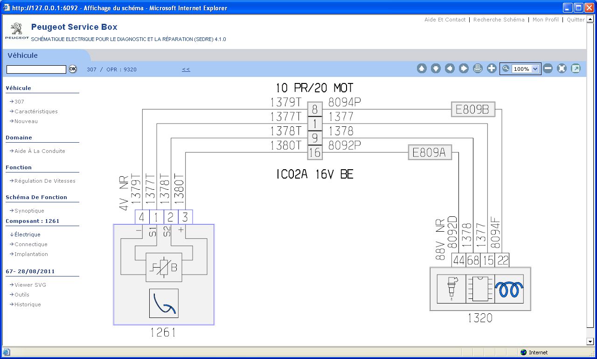Click the Internet zone status indicator
The height and width of the screenshot is (359, 597).
click(534, 352)
